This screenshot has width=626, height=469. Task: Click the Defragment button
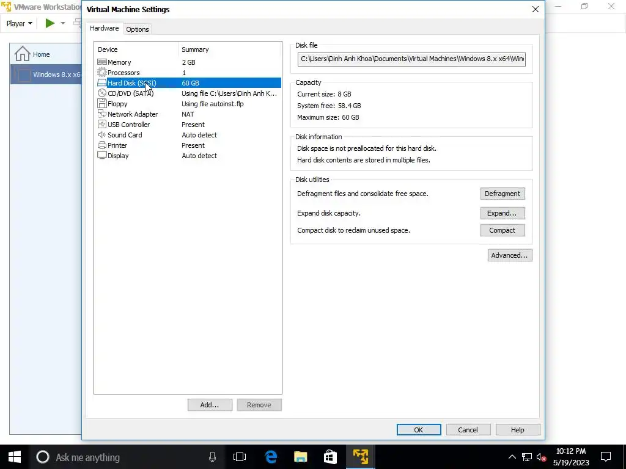(x=503, y=194)
